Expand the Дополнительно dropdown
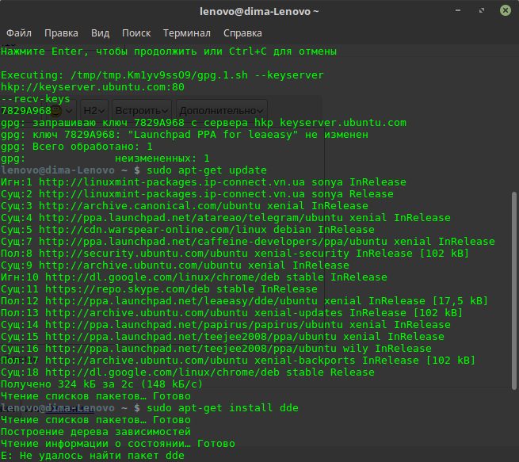The height and width of the screenshot is (462, 519). [x=221, y=111]
